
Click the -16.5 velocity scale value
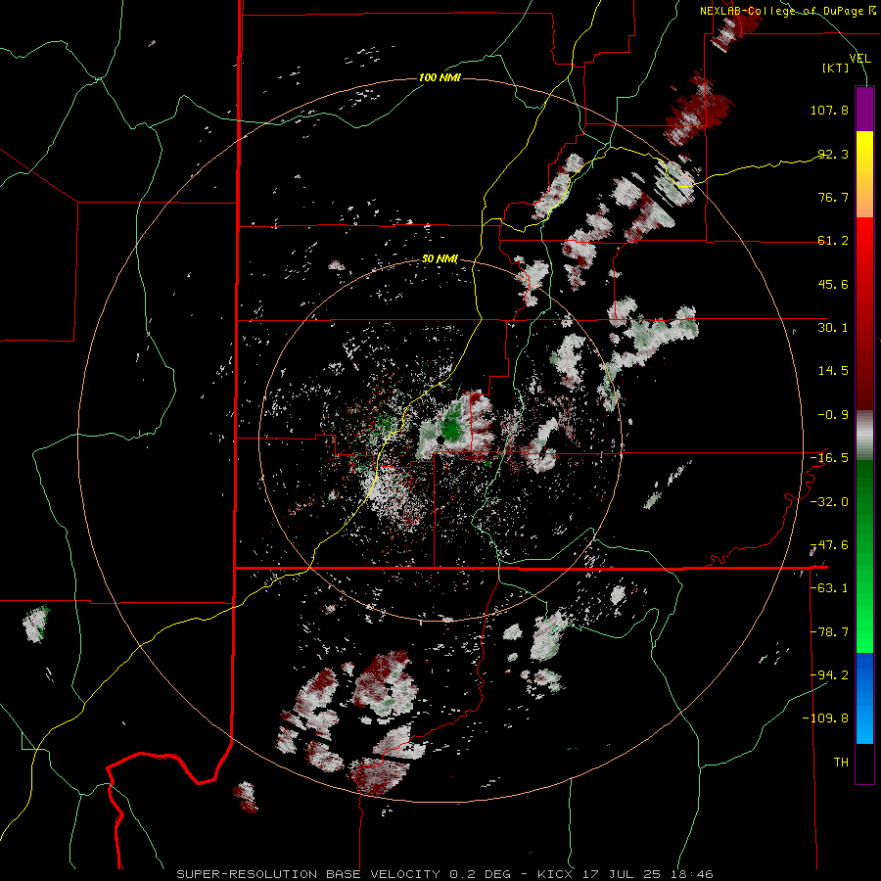click(x=829, y=458)
